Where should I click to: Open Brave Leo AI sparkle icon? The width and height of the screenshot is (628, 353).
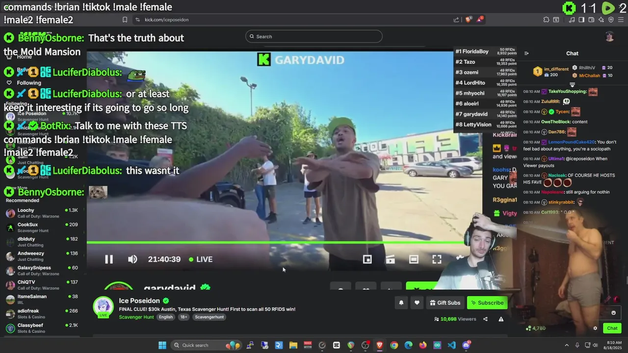click(601, 20)
